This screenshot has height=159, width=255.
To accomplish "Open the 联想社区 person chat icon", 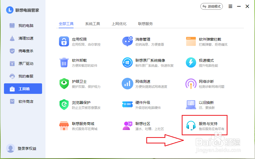I will coord(127,126).
